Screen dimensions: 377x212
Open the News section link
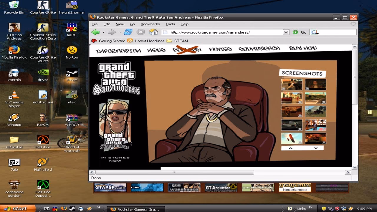coord(156,50)
